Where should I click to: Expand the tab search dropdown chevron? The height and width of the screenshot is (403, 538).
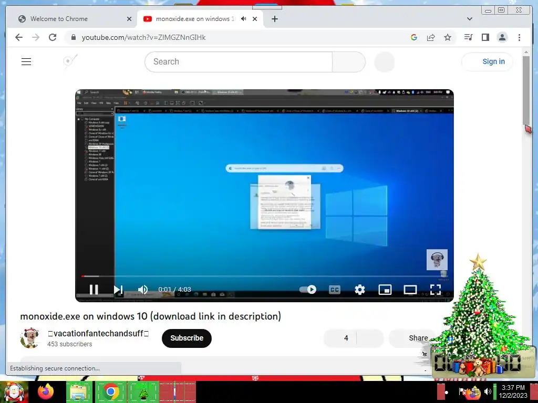(x=470, y=19)
